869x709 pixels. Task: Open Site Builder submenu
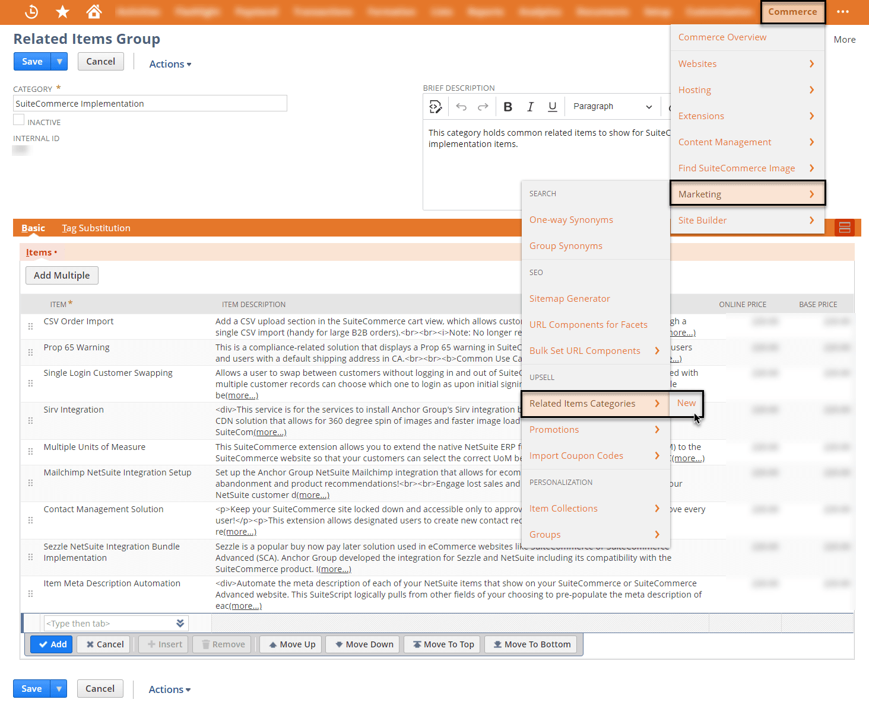(x=747, y=221)
